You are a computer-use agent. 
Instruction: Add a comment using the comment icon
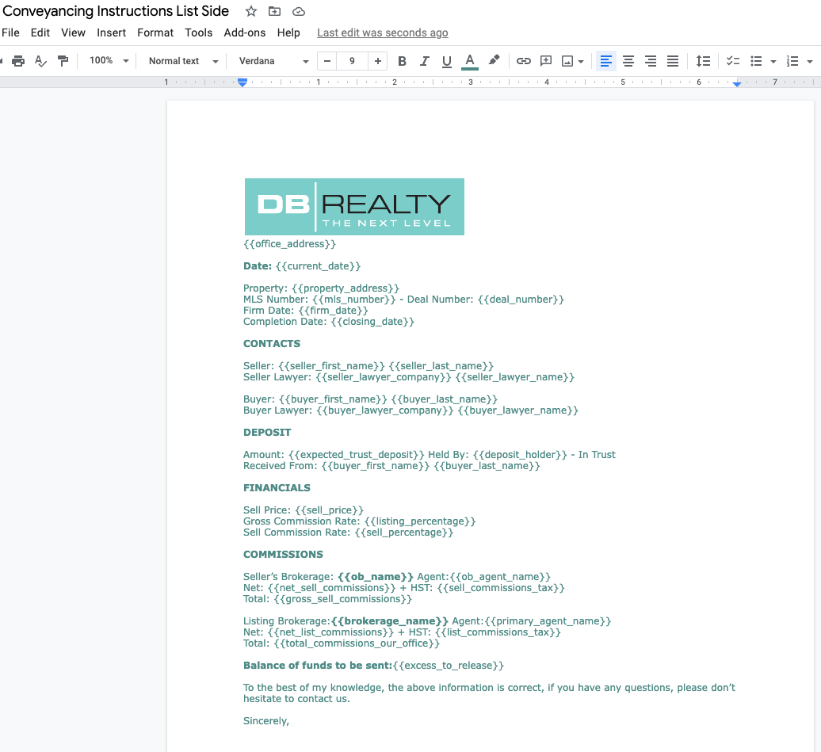[x=546, y=61]
